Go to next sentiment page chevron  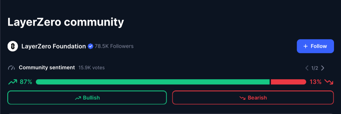click(x=323, y=68)
